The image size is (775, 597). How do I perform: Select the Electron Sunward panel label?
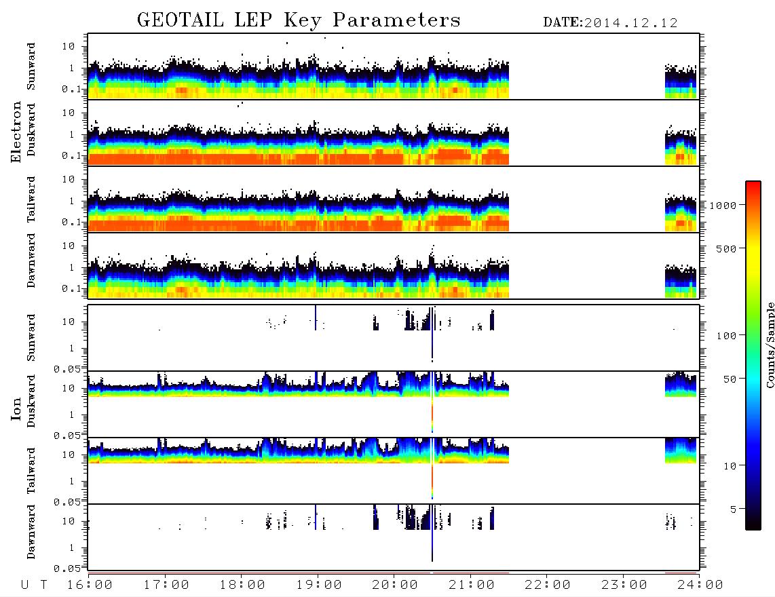coord(31,66)
